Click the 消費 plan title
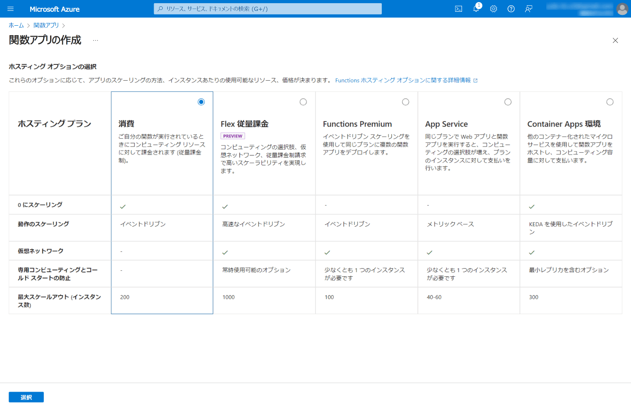631x411 pixels. (127, 123)
